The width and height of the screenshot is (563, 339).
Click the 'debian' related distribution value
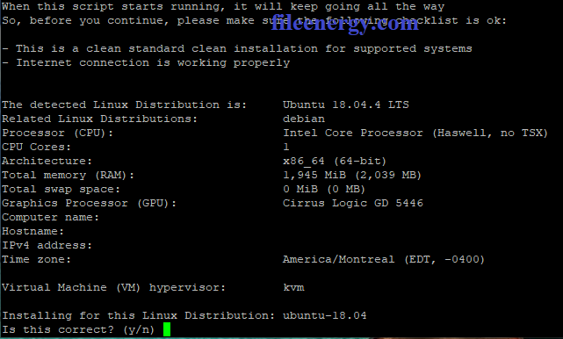click(304, 119)
